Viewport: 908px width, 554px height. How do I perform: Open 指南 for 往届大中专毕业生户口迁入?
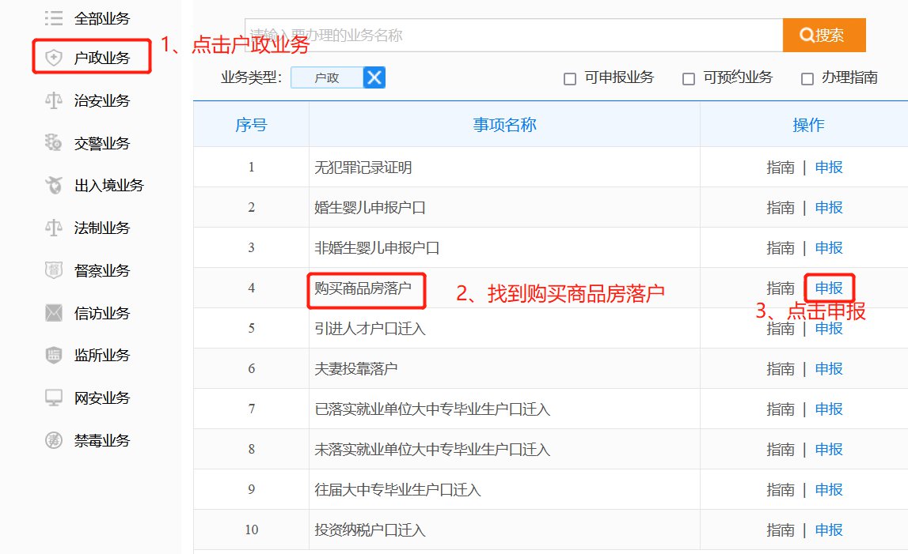click(780, 490)
